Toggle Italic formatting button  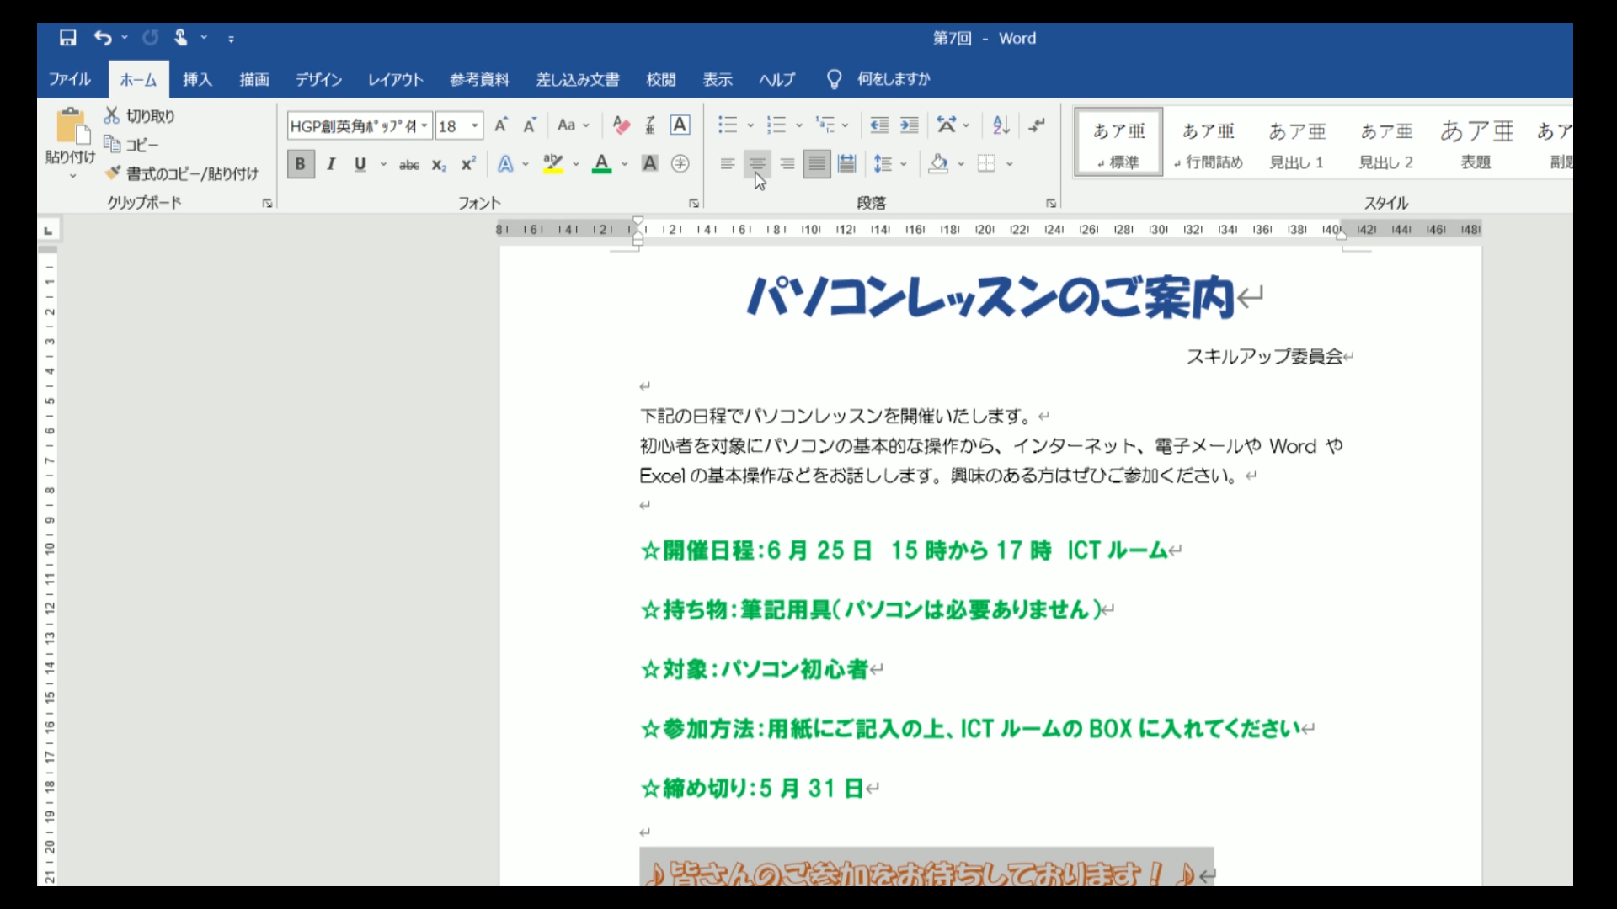331,164
